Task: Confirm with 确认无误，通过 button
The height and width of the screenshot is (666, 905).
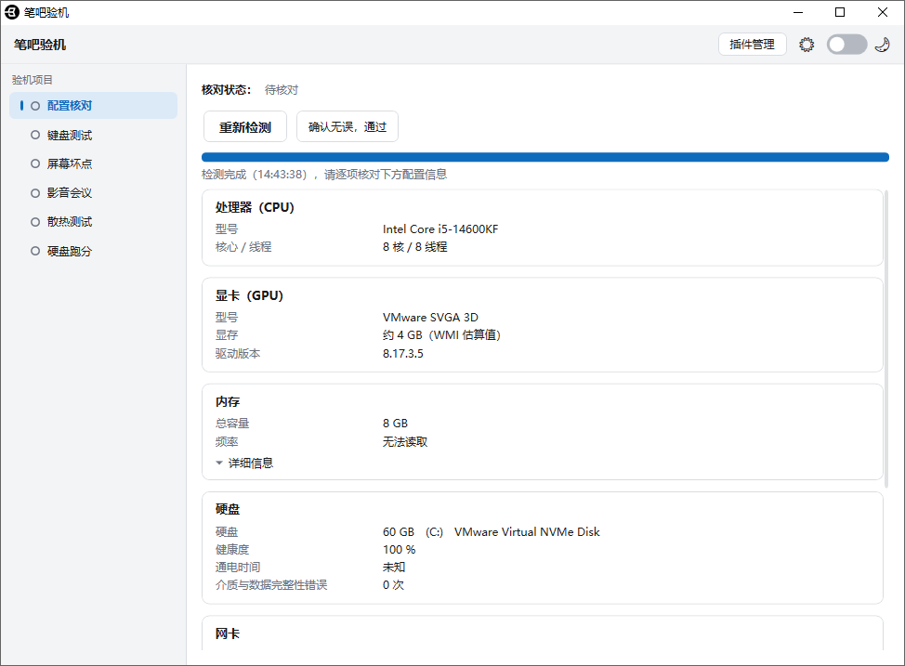Action: click(x=348, y=127)
